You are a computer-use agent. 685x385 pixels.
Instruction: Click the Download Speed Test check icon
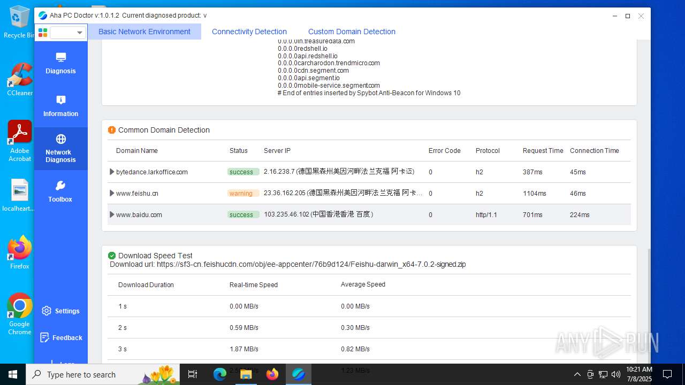112,256
